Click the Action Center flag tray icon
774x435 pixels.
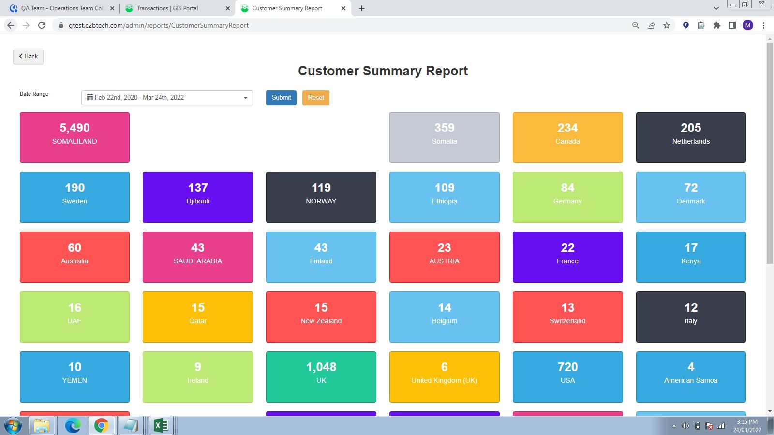pyautogui.click(x=709, y=426)
